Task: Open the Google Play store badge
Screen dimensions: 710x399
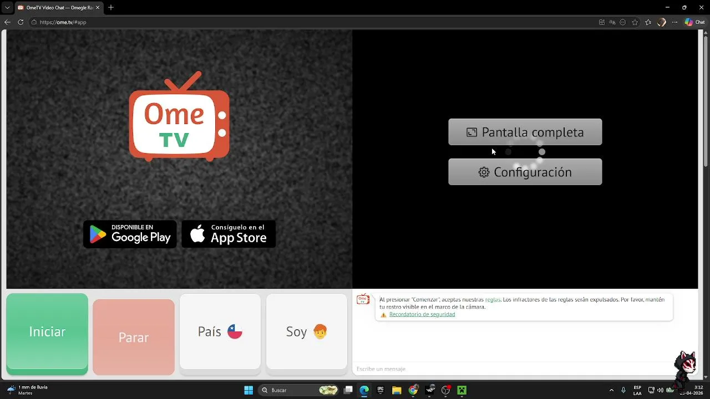Action: point(130,234)
